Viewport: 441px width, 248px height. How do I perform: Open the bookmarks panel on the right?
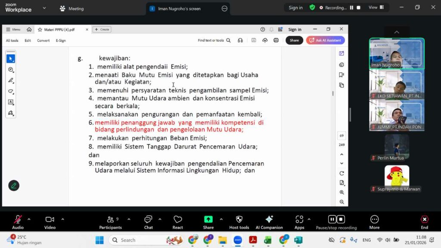[x=341, y=74]
